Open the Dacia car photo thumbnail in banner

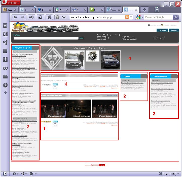tap(74, 59)
